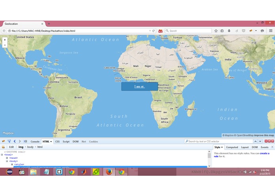Switch to the Computed side tab
This screenshot has height=196, width=275.
point(232,147)
